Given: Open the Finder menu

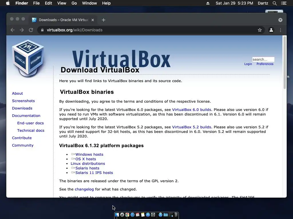Looking at the screenshot, I should [x=22, y=3].
